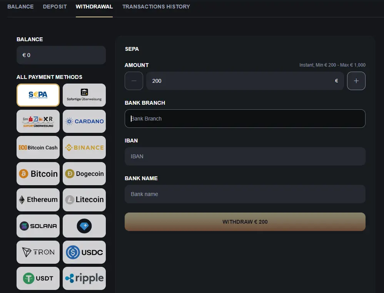Increase amount with the plus button
This screenshot has width=384, height=293.
pyautogui.click(x=356, y=81)
